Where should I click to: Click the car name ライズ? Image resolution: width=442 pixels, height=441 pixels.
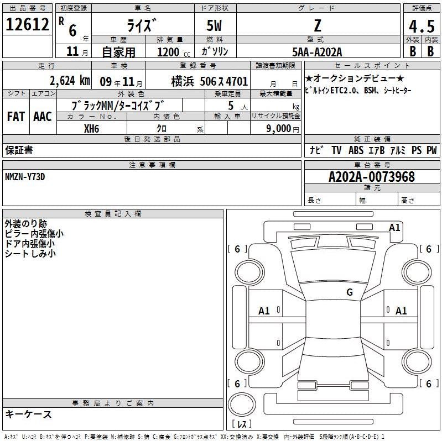141,25
